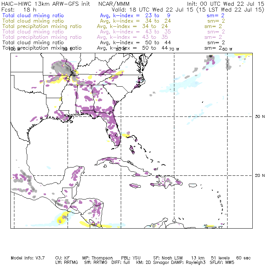266x266 pixels.
Task: Click the 'SF: Noah LSM' label
Action: point(168,258)
